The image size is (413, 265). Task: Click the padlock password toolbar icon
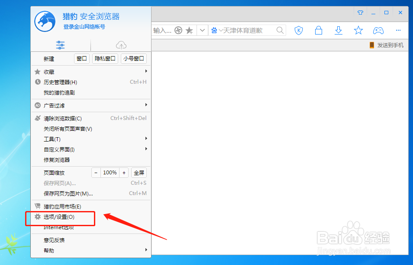[x=319, y=30]
